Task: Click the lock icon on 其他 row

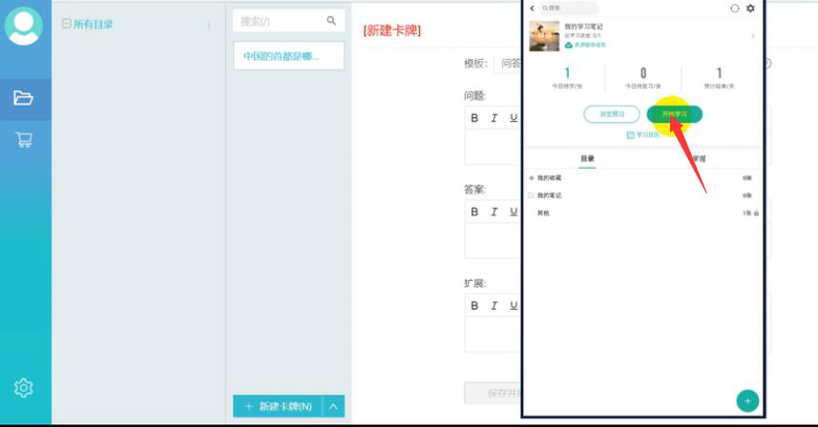Action: [x=756, y=213]
